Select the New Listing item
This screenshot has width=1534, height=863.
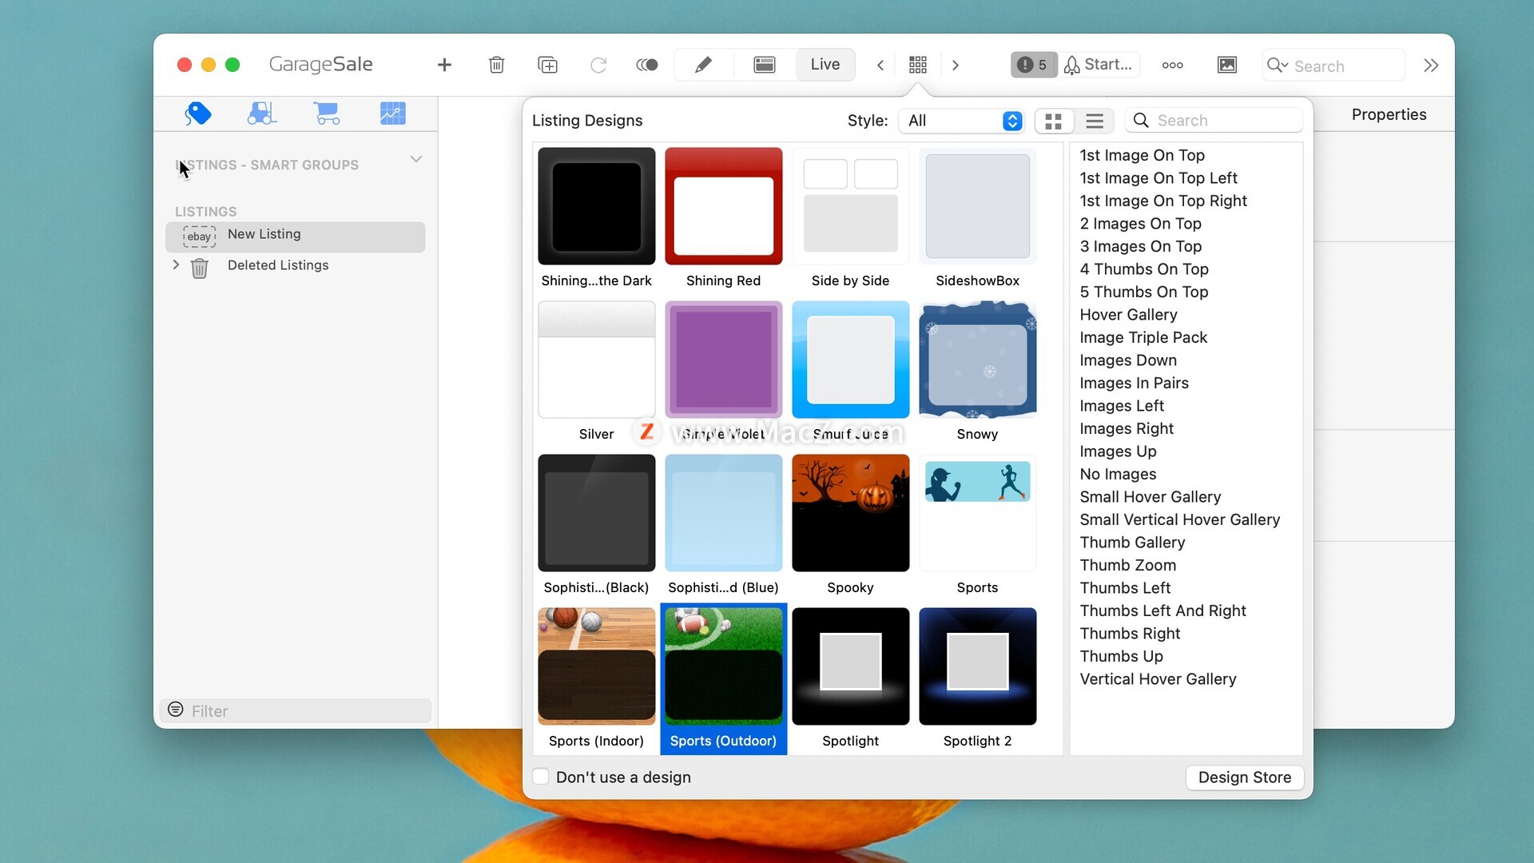[295, 237]
